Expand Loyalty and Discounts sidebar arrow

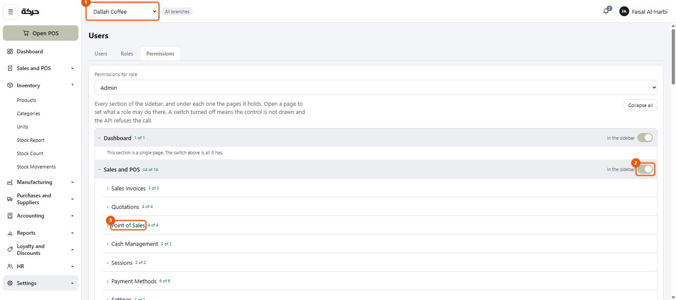click(x=72, y=250)
